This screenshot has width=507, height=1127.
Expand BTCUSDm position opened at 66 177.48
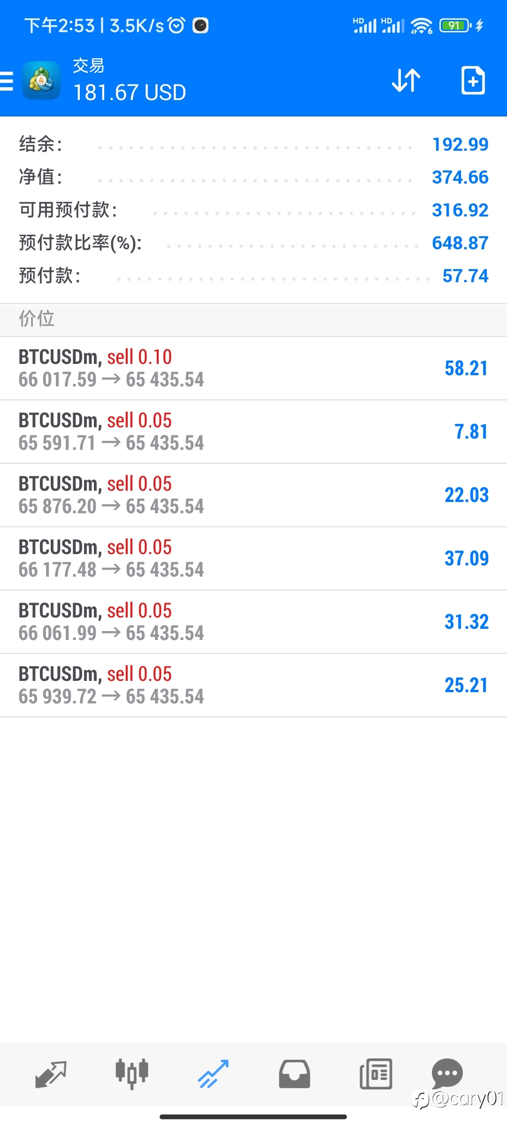click(253, 559)
